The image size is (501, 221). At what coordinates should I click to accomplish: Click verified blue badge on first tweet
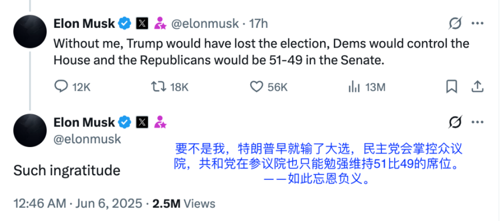[x=125, y=24]
